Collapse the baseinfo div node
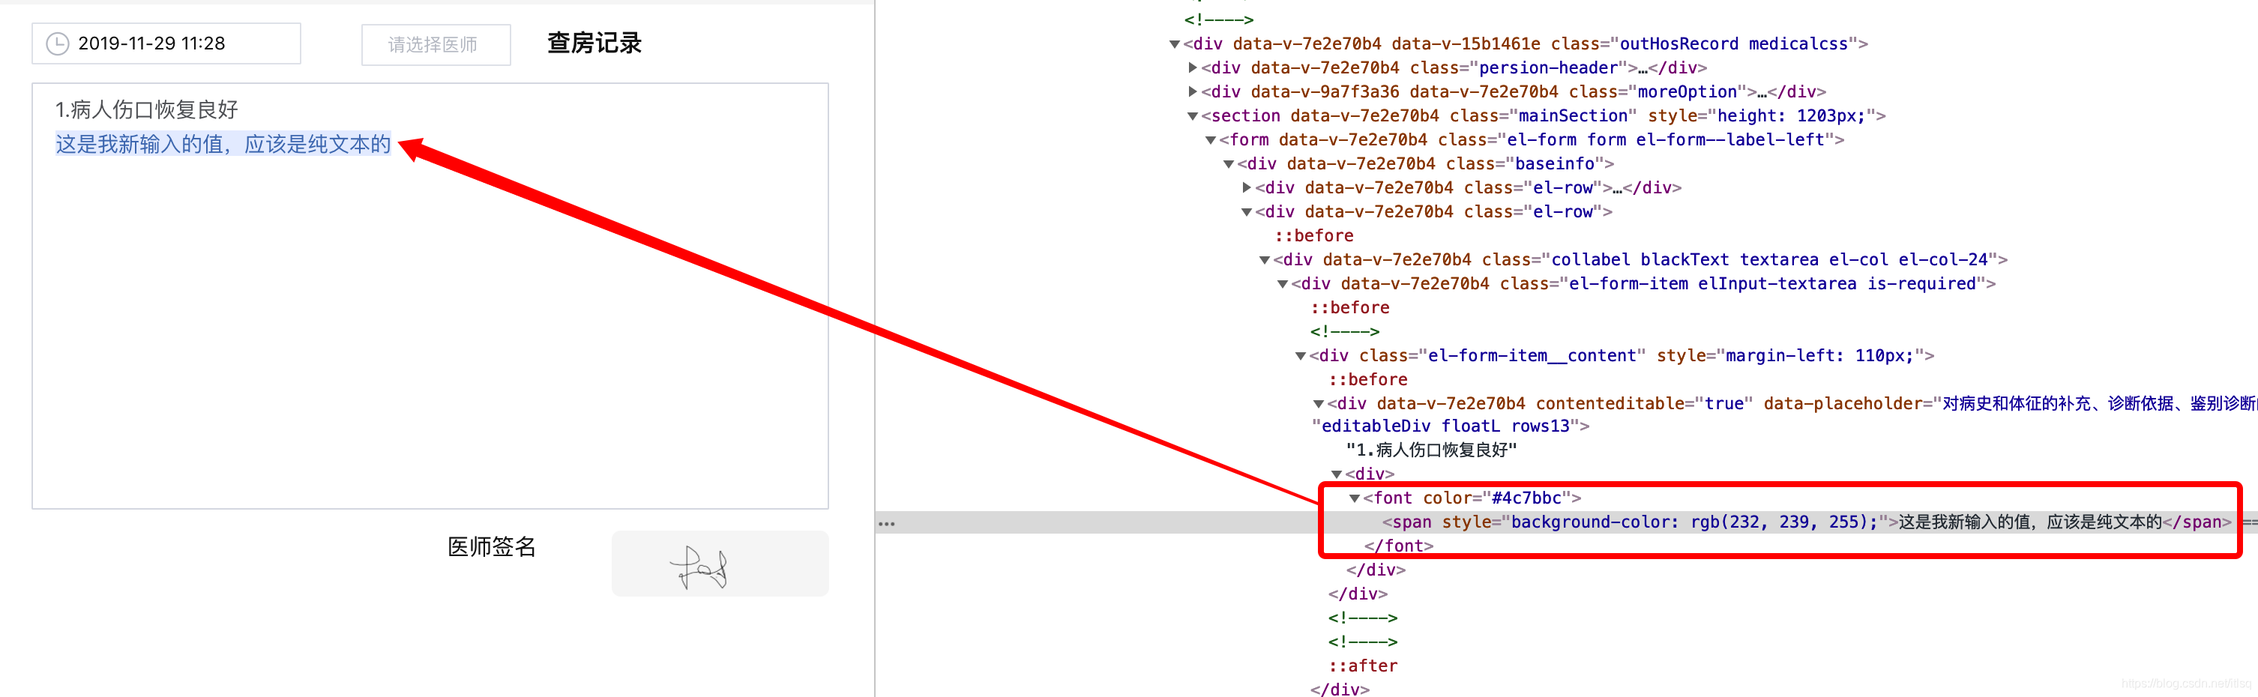This screenshot has height=697, width=2258. 1228,164
